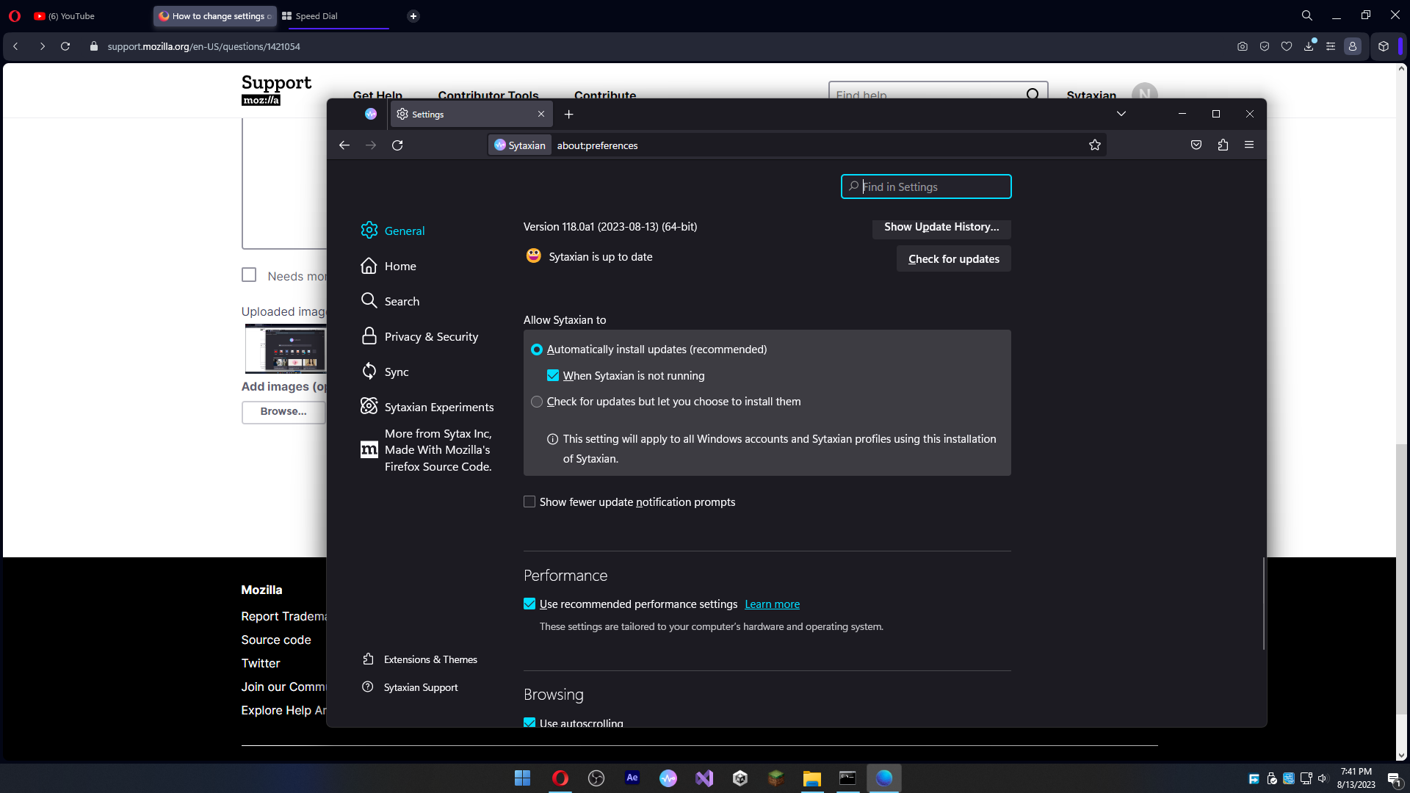Bookmark page with star icon
This screenshot has height=793, width=1410.
click(1095, 145)
